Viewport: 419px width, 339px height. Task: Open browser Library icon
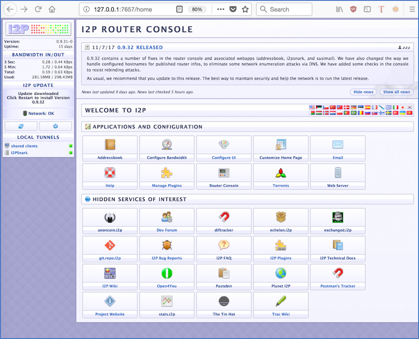pyautogui.click(x=339, y=10)
